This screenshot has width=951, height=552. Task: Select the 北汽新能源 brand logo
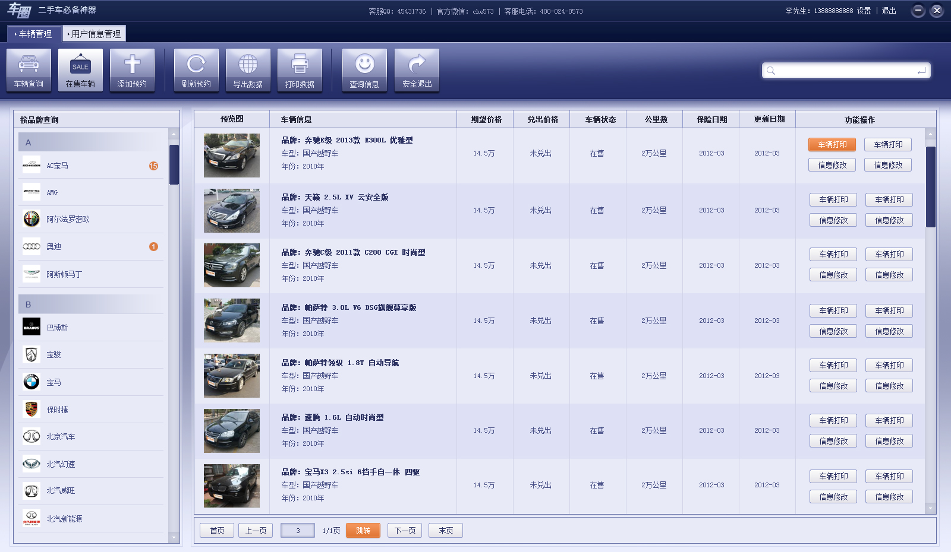[32, 518]
